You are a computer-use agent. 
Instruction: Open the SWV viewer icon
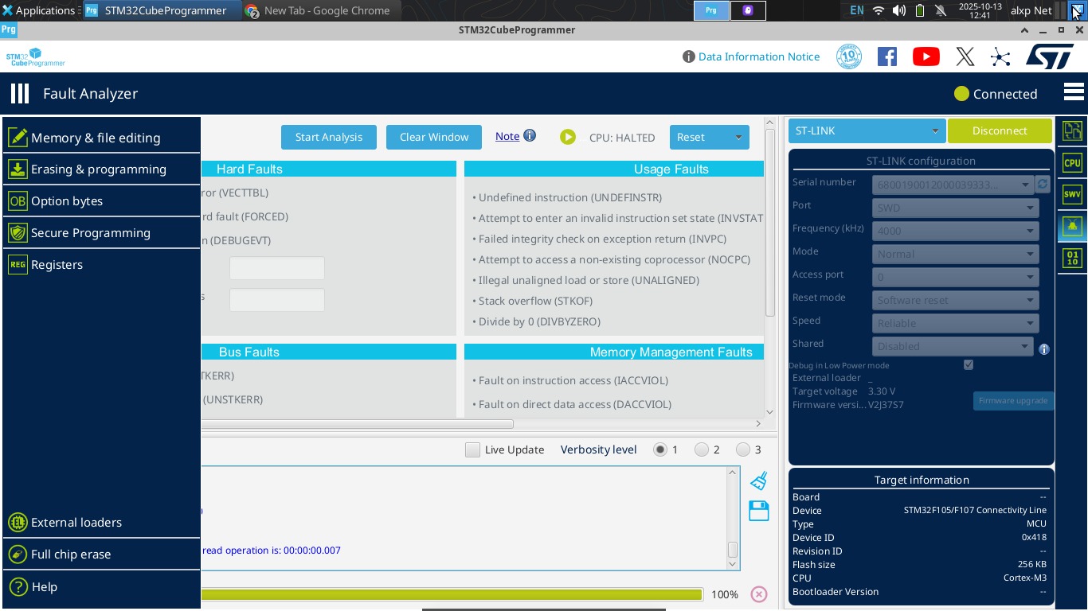(x=1072, y=195)
